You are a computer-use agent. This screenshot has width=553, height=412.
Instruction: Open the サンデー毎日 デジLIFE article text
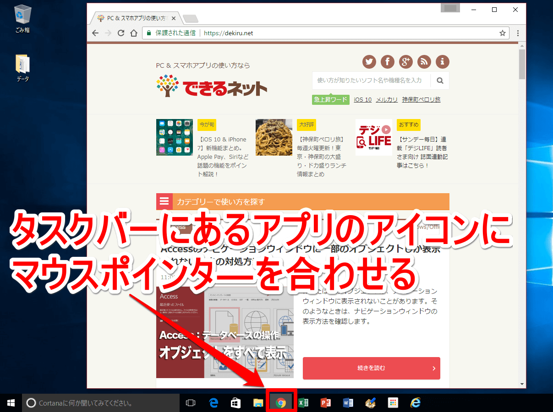[x=422, y=152]
